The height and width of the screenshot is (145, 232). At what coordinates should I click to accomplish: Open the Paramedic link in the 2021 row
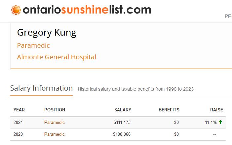(55, 122)
